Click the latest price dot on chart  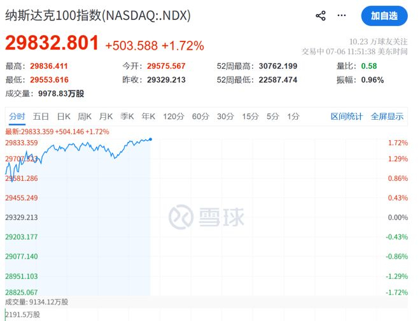click(x=151, y=139)
